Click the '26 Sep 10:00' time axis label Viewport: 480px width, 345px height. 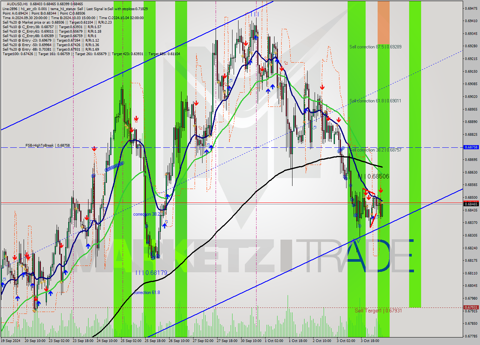[x=179, y=341]
